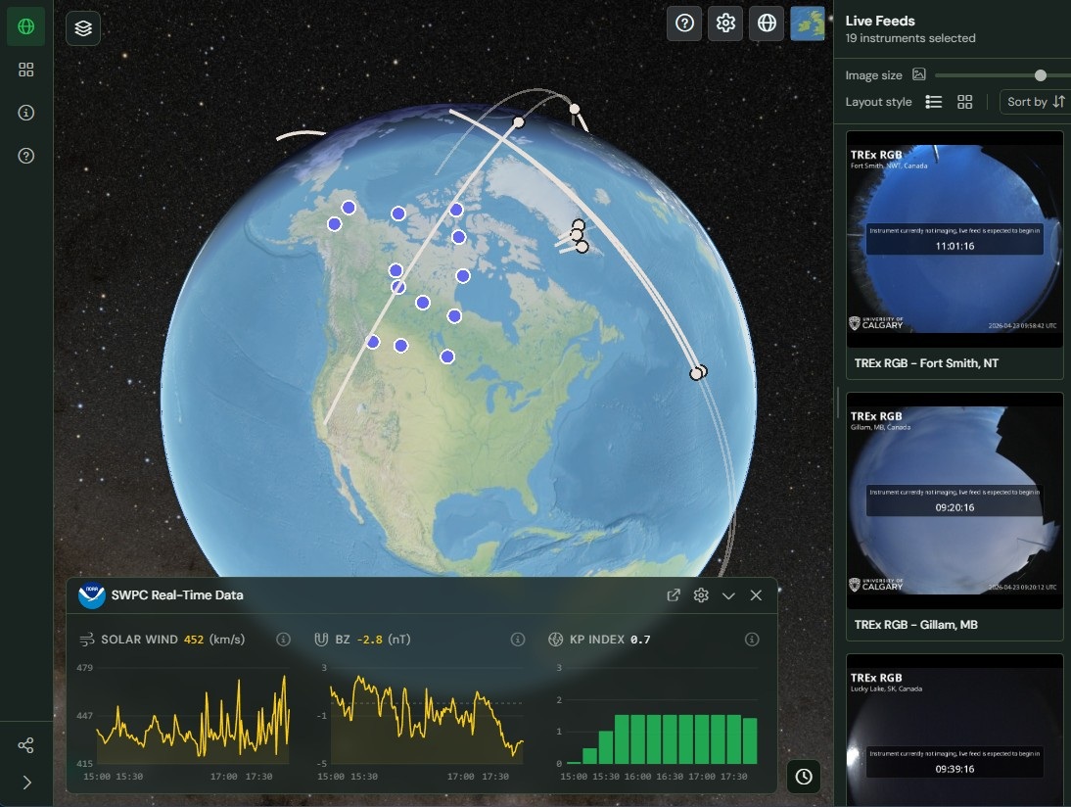Screen dimensions: 1071x807
Task: Click the SWPC Real-Time Data title
Action: pos(177,595)
